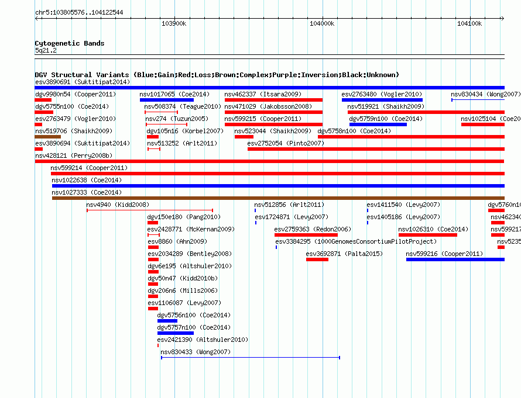This screenshot has width=521, height=398.
Task: View details for esv1411540 (Levy2007) label
Action: [x=403, y=205]
